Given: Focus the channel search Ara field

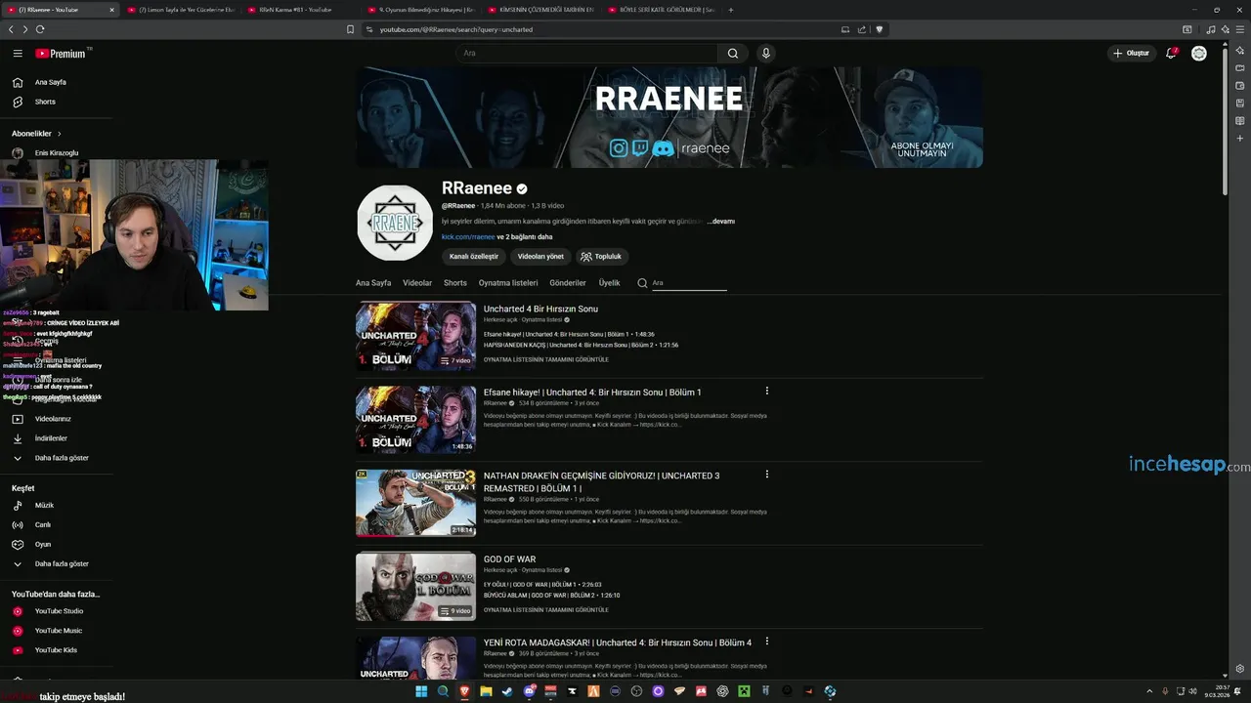Looking at the screenshot, I should [689, 283].
